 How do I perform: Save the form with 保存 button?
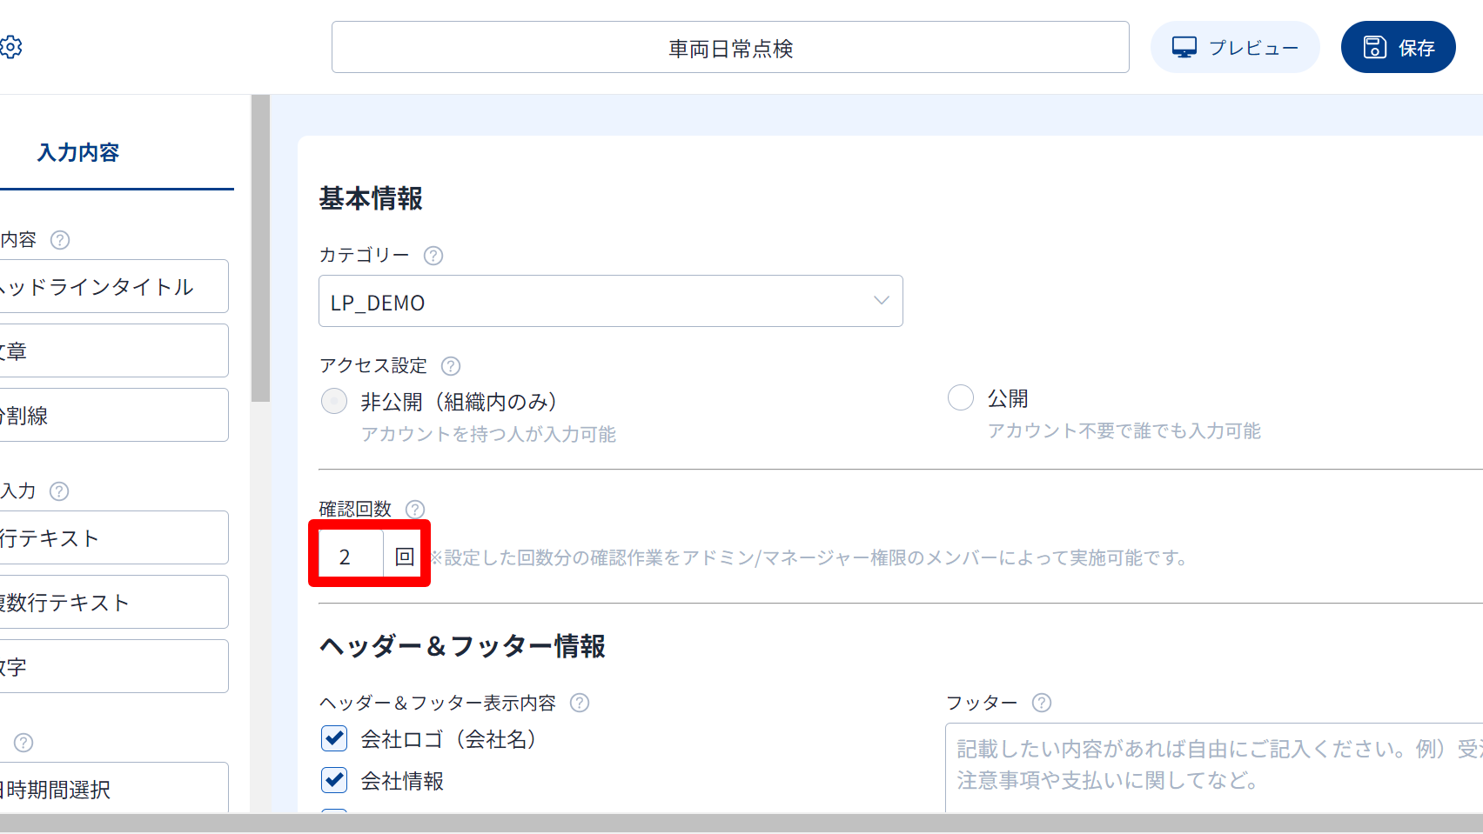[1398, 48]
